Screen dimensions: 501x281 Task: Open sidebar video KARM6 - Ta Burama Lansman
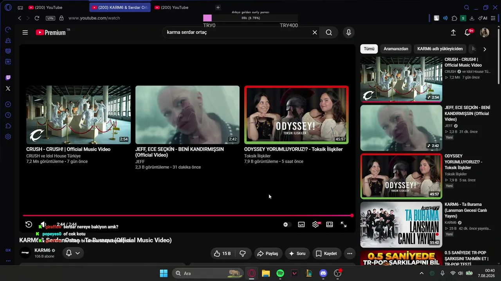(401, 224)
